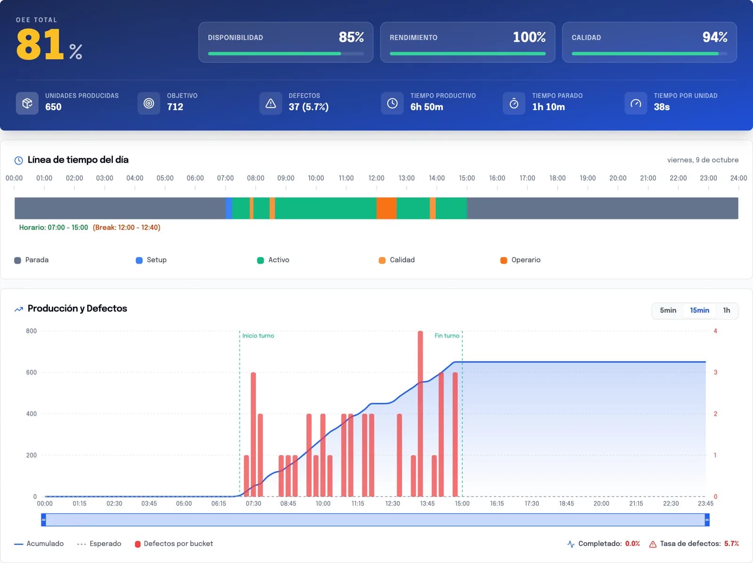Click the Horario: 07:00 - 15:00 text
The width and height of the screenshot is (753, 563).
(x=54, y=227)
